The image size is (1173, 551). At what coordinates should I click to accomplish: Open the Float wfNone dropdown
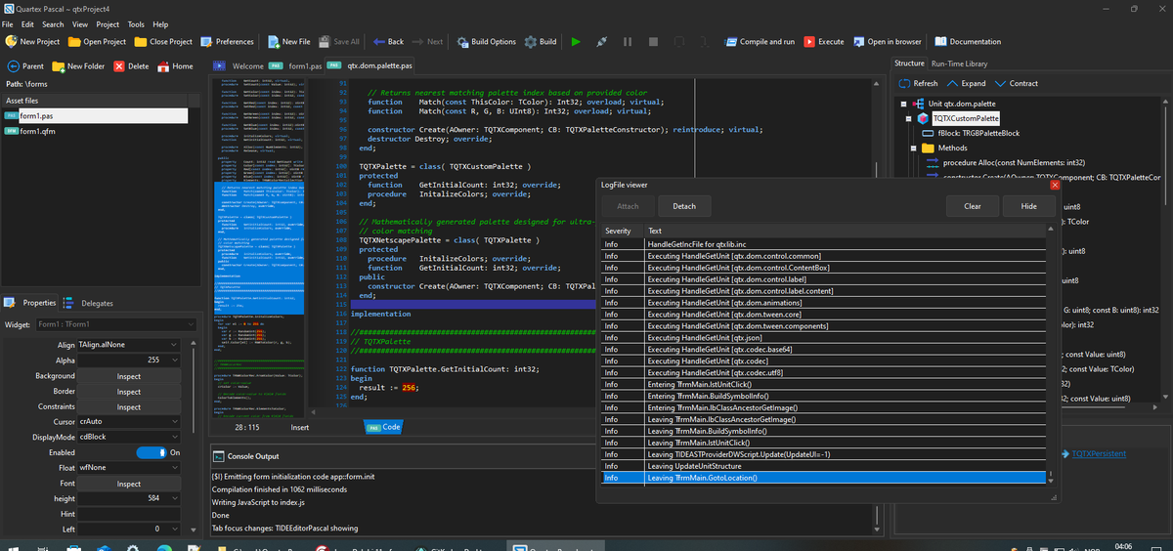click(175, 468)
